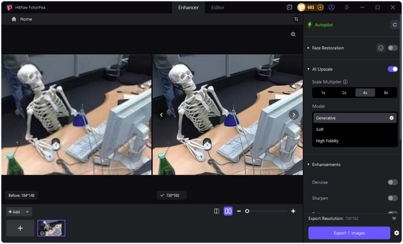
Task: Select the 2x scale multiplier
Action: (x=344, y=93)
